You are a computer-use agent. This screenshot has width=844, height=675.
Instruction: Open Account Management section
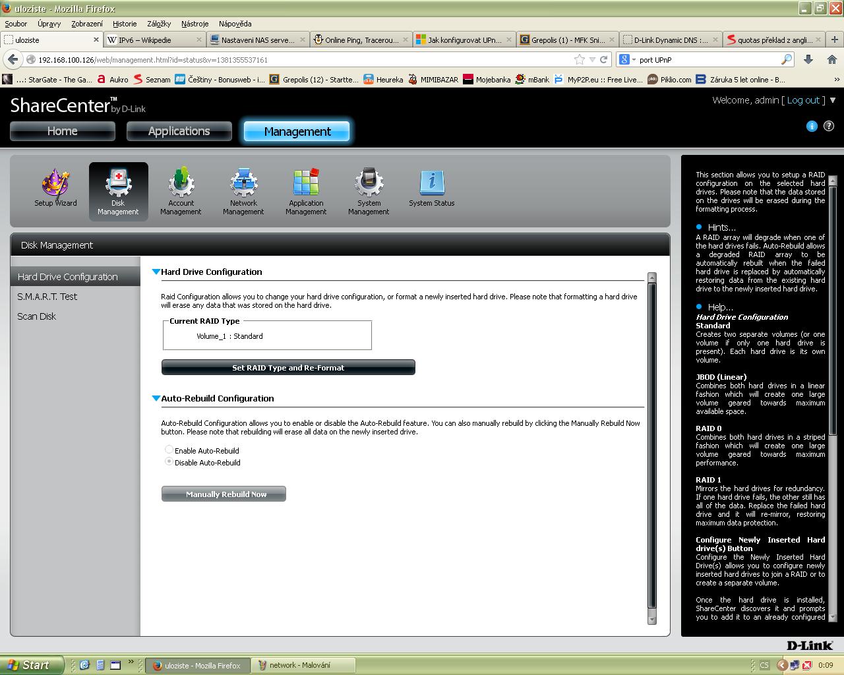181,191
